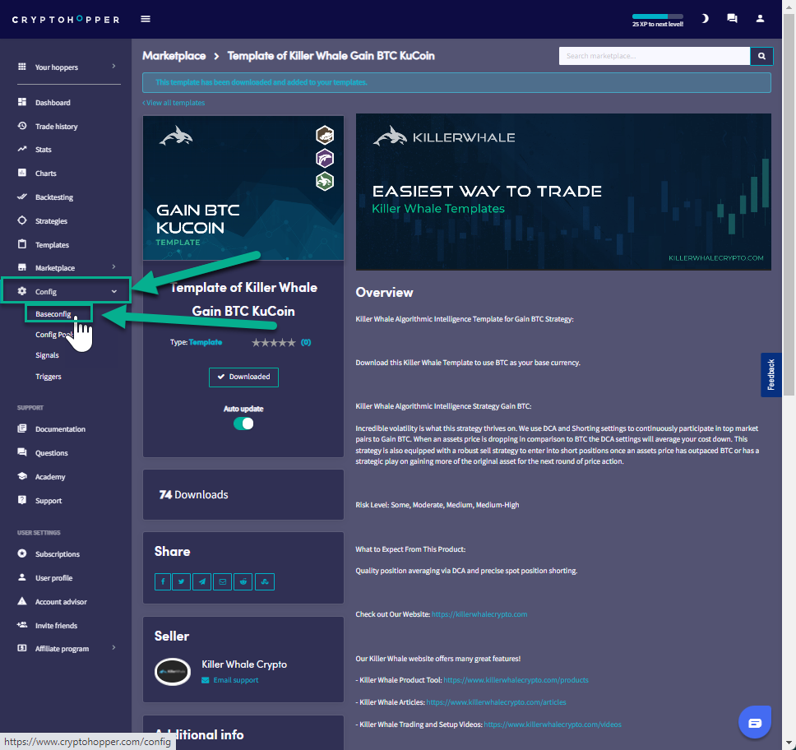Click the hamburger menu icon

coord(146,19)
